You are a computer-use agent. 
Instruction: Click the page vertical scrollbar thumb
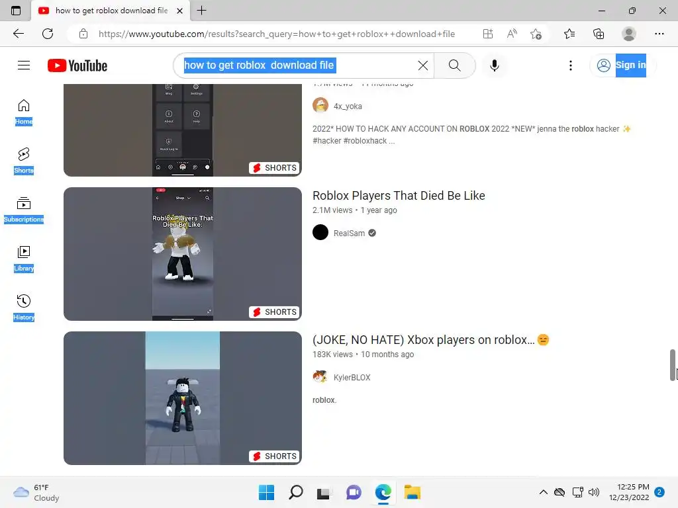[x=673, y=365]
